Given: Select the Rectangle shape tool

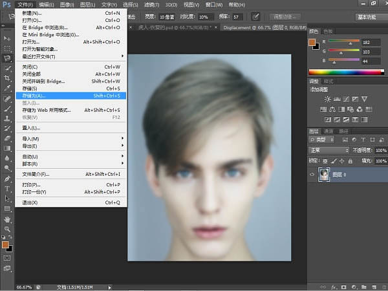Looking at the screenshot, I should click(x=7, y=209).
